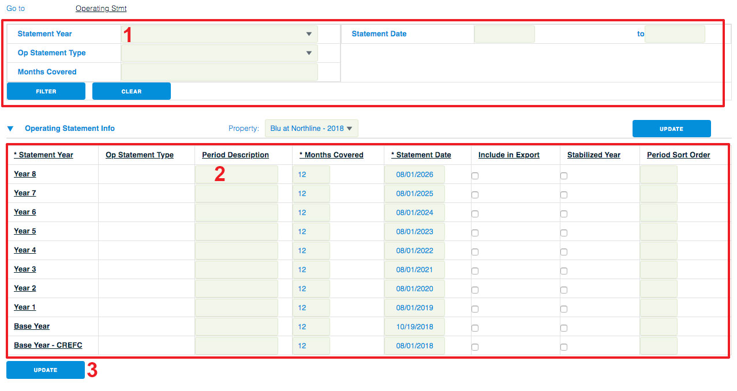Enable Stabilized Year for Year 2
The width and height of the screenshot is (737, 391).
[x=564, y=290]
